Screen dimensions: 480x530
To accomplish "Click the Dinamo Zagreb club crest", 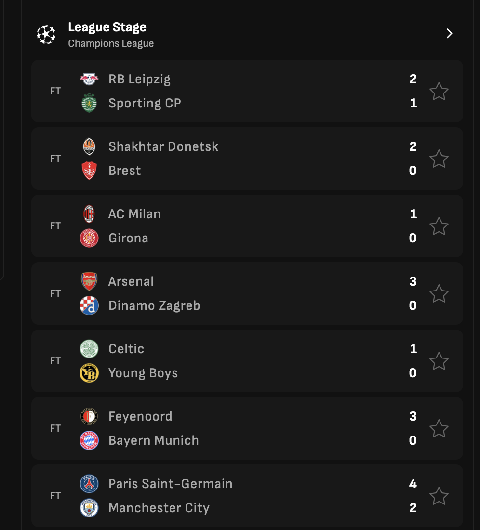I will (89, 305).
